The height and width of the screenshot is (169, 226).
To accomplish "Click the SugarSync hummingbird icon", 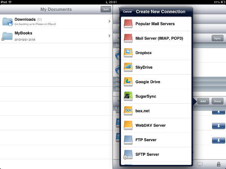I will (x=128, y=96).
